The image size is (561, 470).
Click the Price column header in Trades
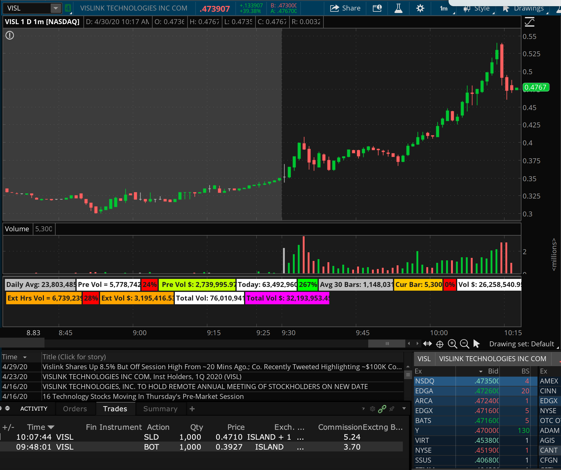click(236, 427)
